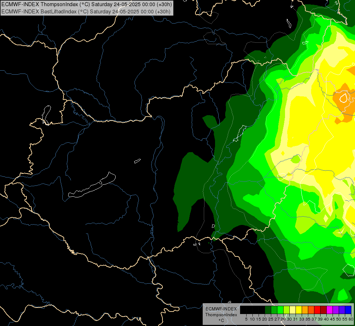Click the legend tick value "35"
The height and width of the screenshot is (326, 355).
[308, 319]
